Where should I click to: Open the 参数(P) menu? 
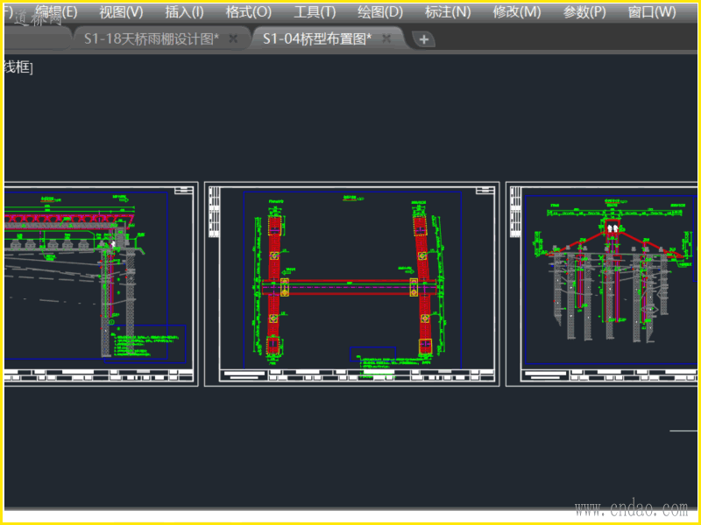click(x=584, y=12)
